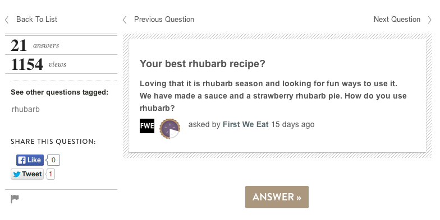Click the 21 answers count
The image size is (440, 220).
point(35,45)
